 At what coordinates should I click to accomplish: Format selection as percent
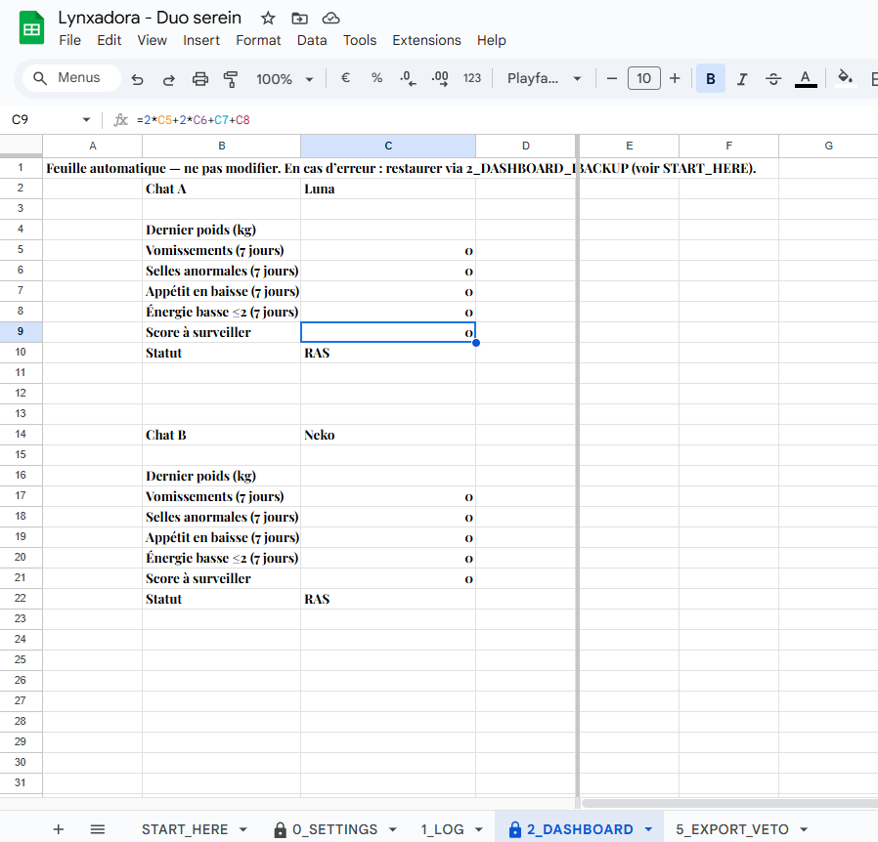click(376, 78)
